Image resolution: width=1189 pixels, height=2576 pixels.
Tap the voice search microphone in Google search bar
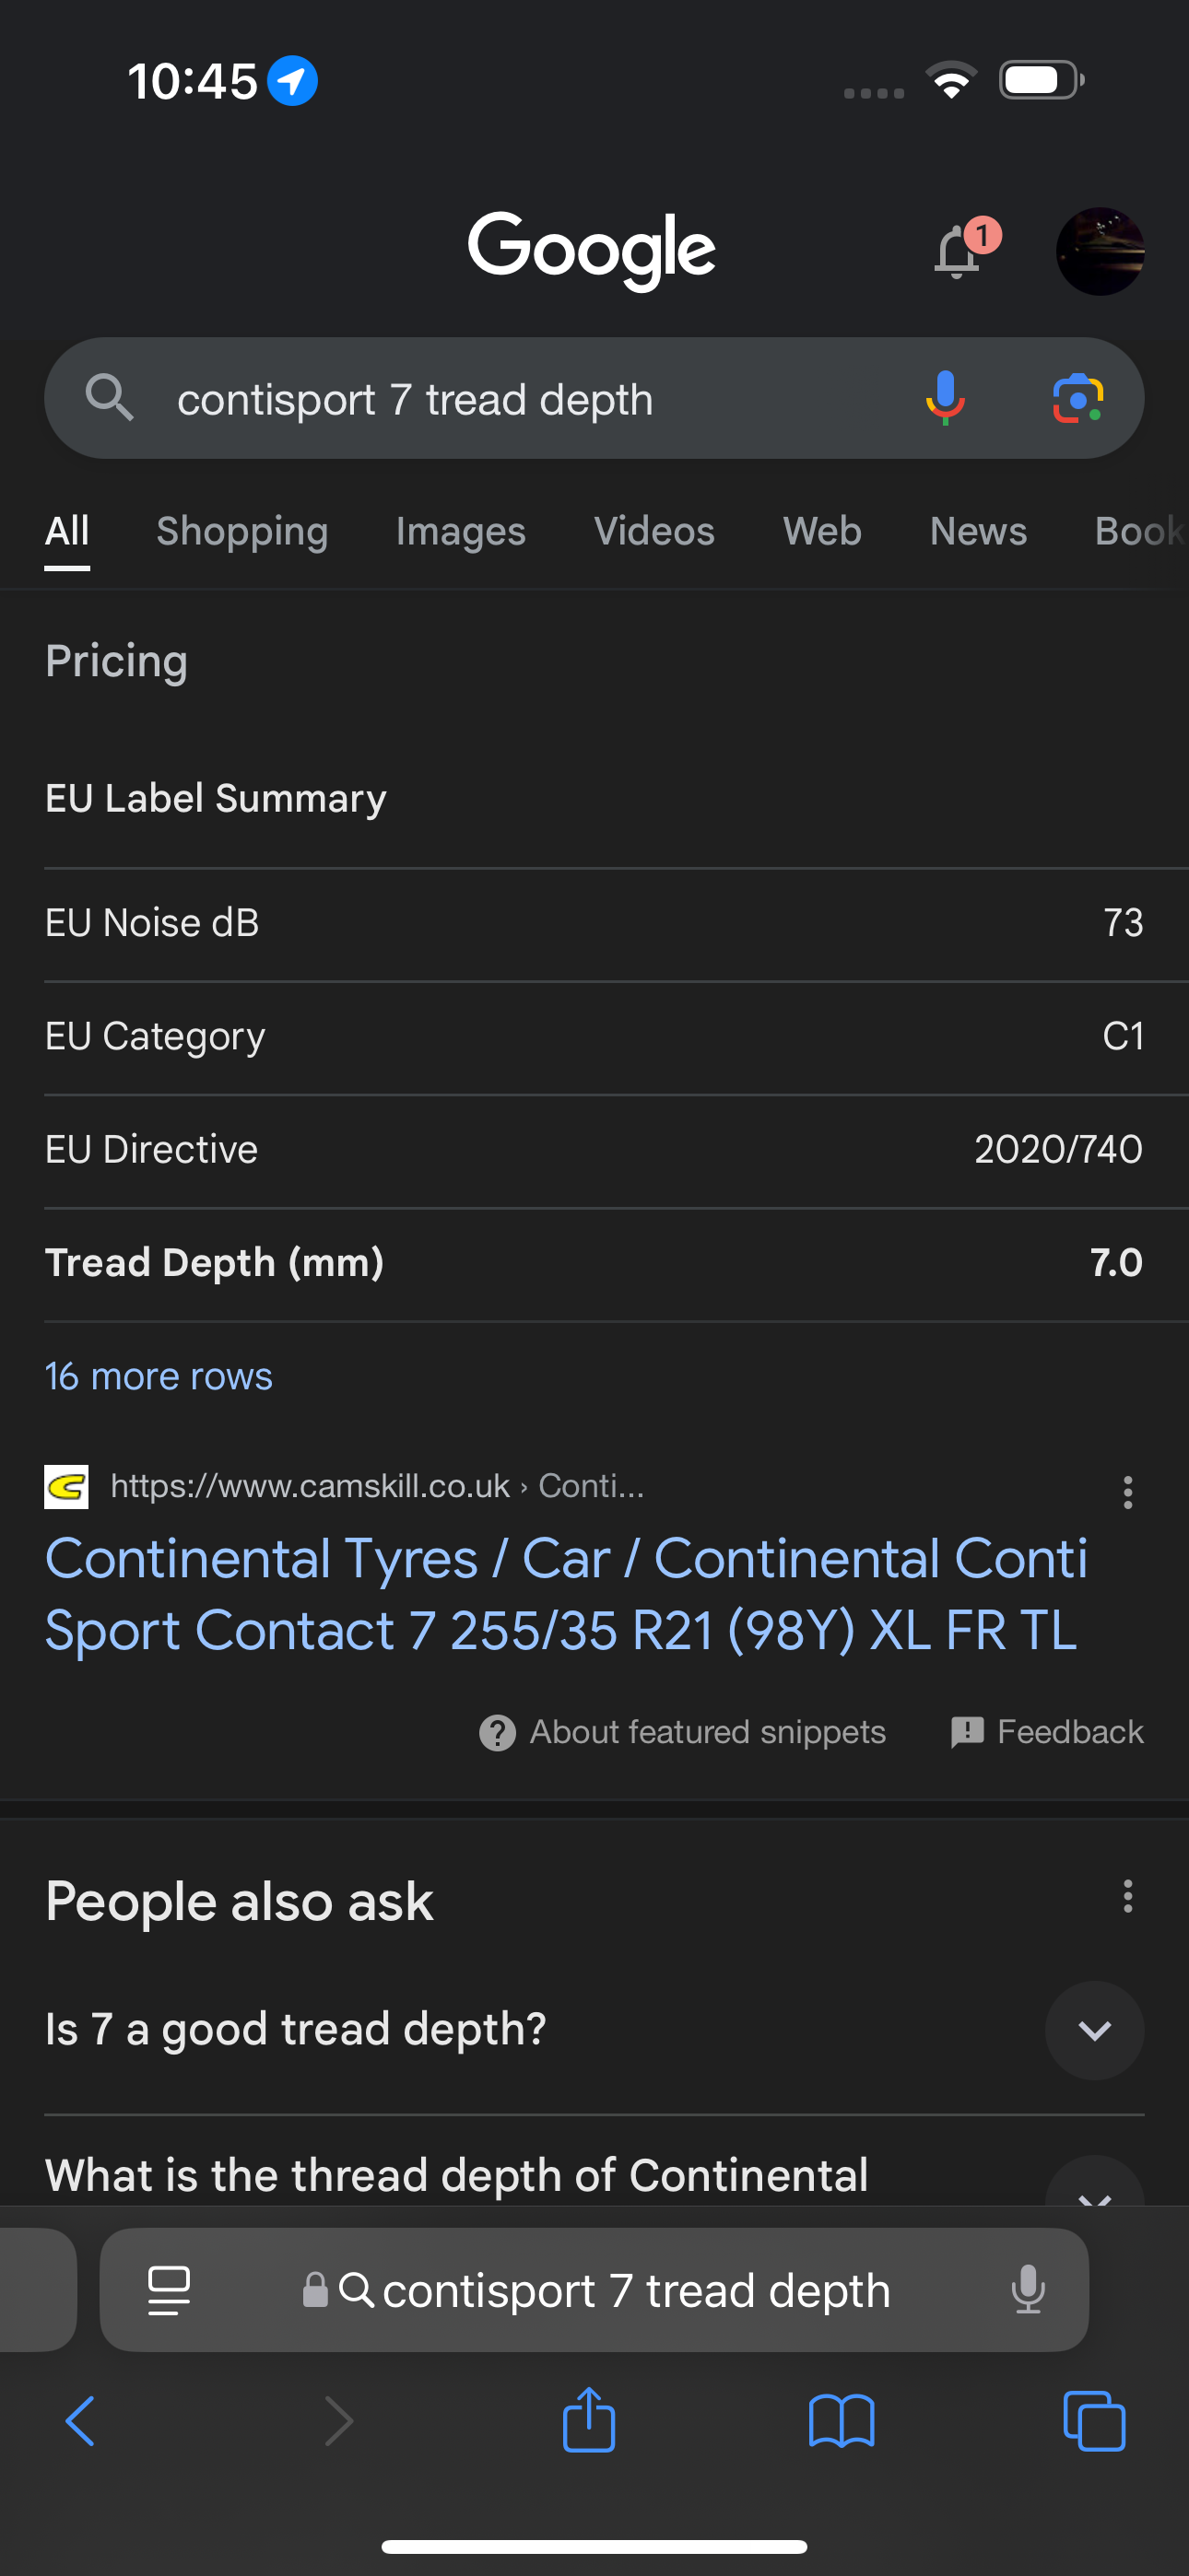click(945, 398)
